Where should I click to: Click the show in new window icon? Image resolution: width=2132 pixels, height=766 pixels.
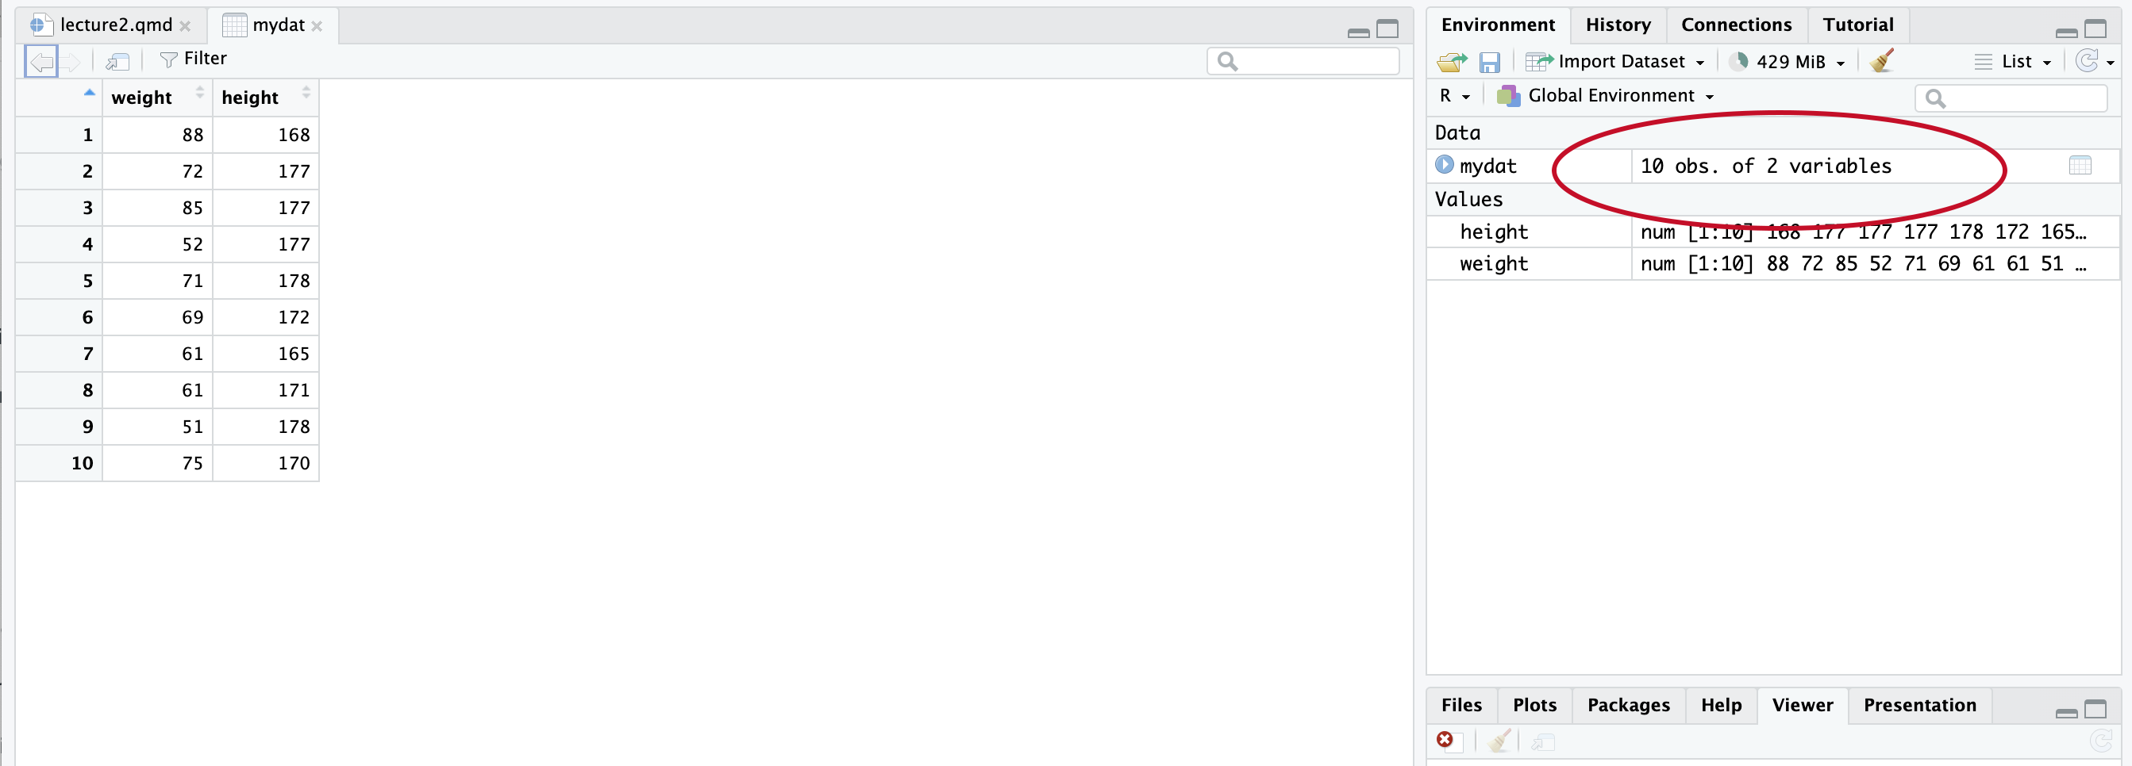point(117,60)
